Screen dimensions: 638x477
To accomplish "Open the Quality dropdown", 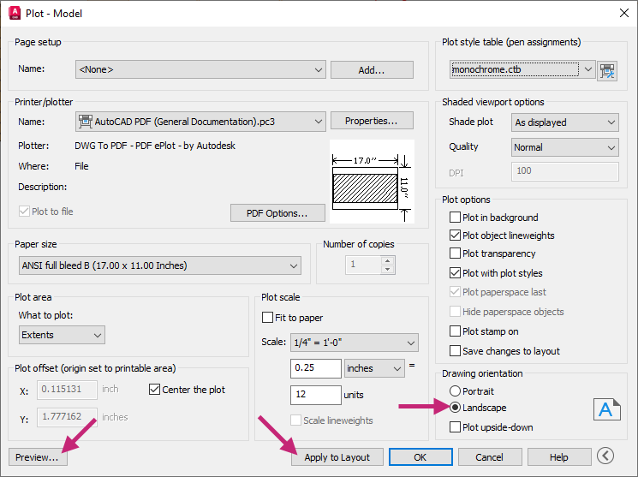I will point(564,147).
